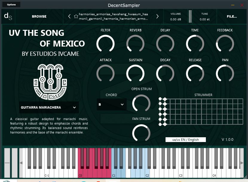The image size is (248, 182).
Task: Play the C1 key on keyboard
Action: 114,174
